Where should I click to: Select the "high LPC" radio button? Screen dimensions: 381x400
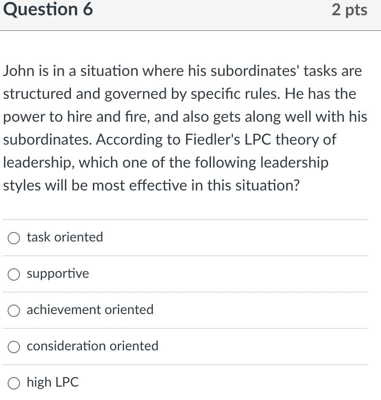point(14,382)
